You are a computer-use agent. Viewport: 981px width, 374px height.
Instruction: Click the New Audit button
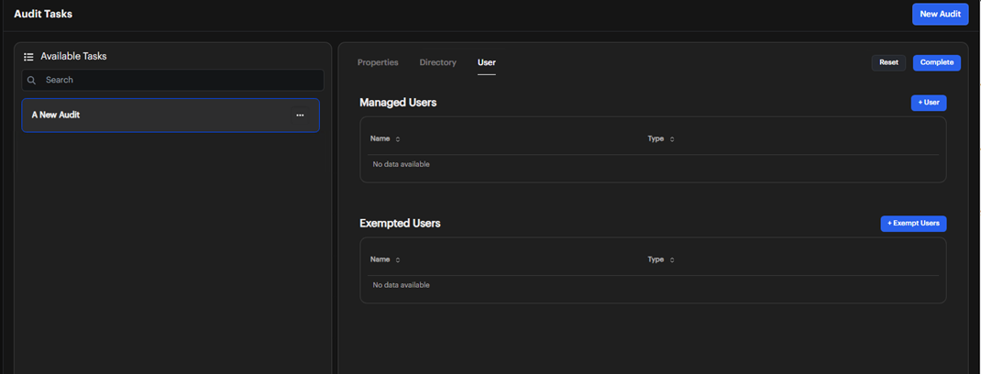(x=941, y=14)
